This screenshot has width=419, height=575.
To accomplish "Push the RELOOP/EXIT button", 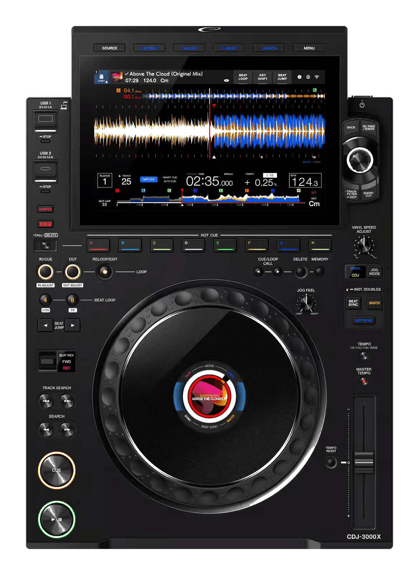I will [105, 272].
